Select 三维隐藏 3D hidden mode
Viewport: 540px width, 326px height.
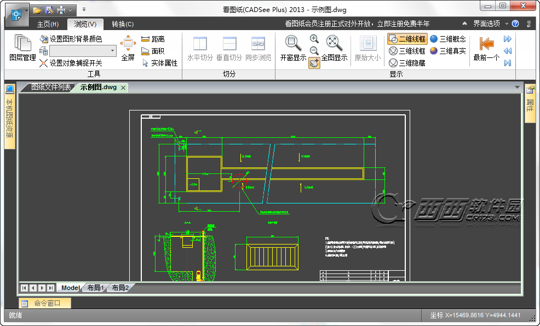(x=407, y=63)
